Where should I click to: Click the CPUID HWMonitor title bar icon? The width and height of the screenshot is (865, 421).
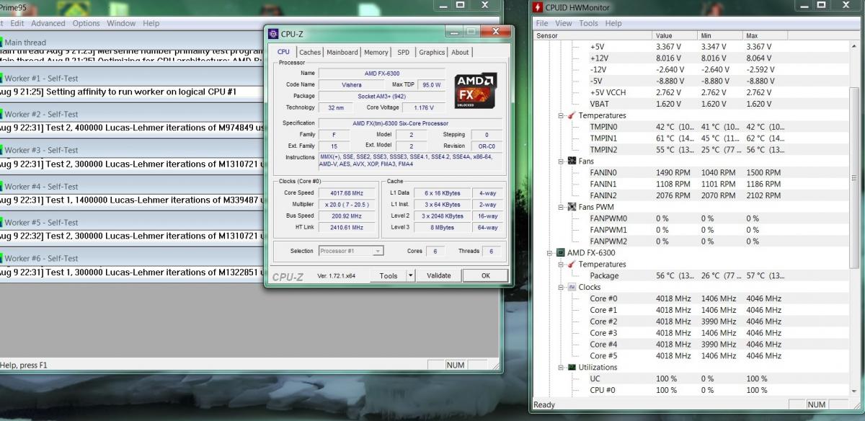tap(538, 7)
